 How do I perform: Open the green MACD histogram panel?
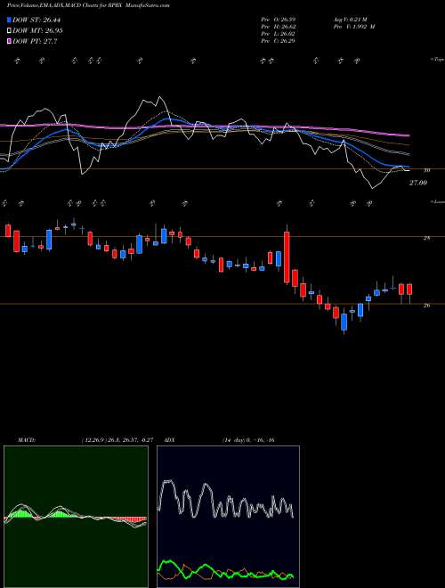click(x=76, y=517)
